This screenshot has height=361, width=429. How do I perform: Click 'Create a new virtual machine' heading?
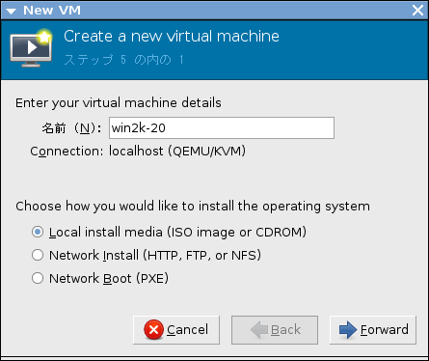172,36
